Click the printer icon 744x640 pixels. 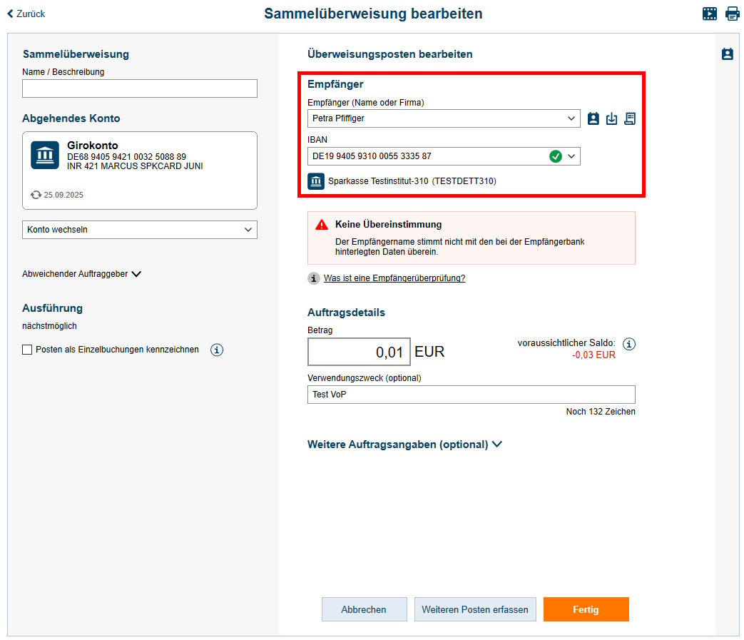tap(733, 14)
